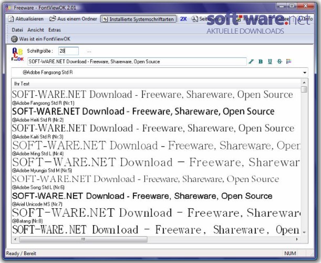Select the @Arial Unicode MS (Nr:7) label
321x263 pixels.
coord(37,204)
